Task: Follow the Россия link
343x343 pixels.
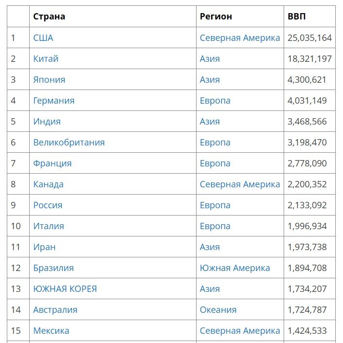Action: (48, 205)
